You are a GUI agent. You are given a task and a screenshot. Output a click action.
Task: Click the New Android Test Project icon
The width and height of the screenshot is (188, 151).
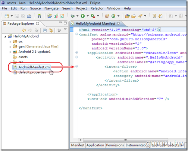tap(56, 16)
